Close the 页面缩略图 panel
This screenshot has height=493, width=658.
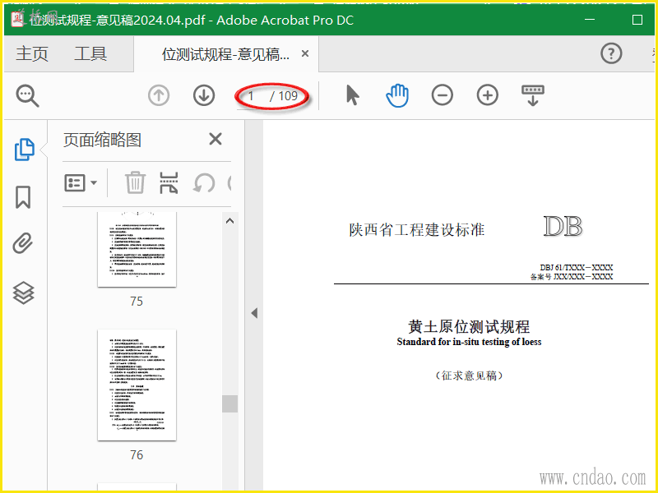[x=215, y=139]
